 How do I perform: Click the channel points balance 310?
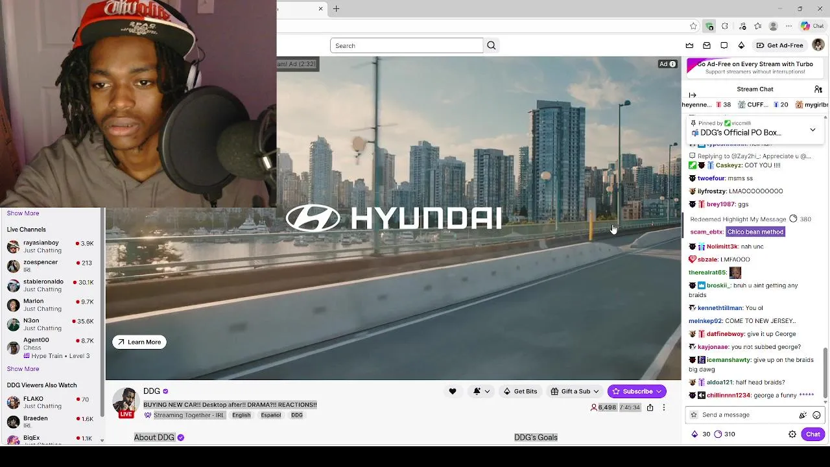tap(724, 435)
